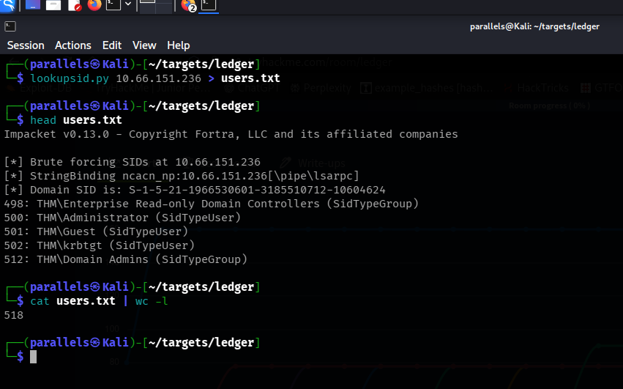Open the Actions menu
This screenshot has height=389, width=623.
(x=73, y=45)
